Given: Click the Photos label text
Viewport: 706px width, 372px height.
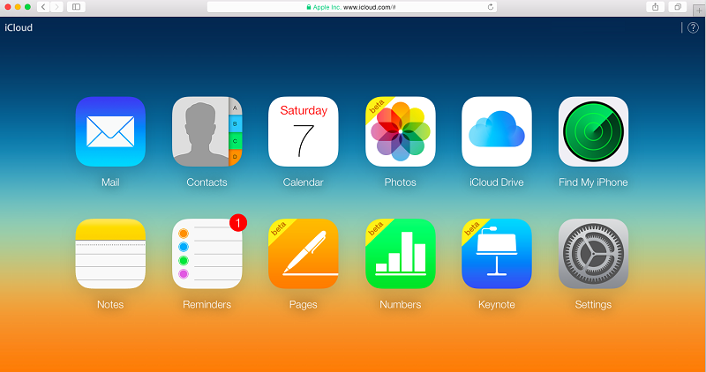Looking at the screenshot, I should click(x=401, y=182).
